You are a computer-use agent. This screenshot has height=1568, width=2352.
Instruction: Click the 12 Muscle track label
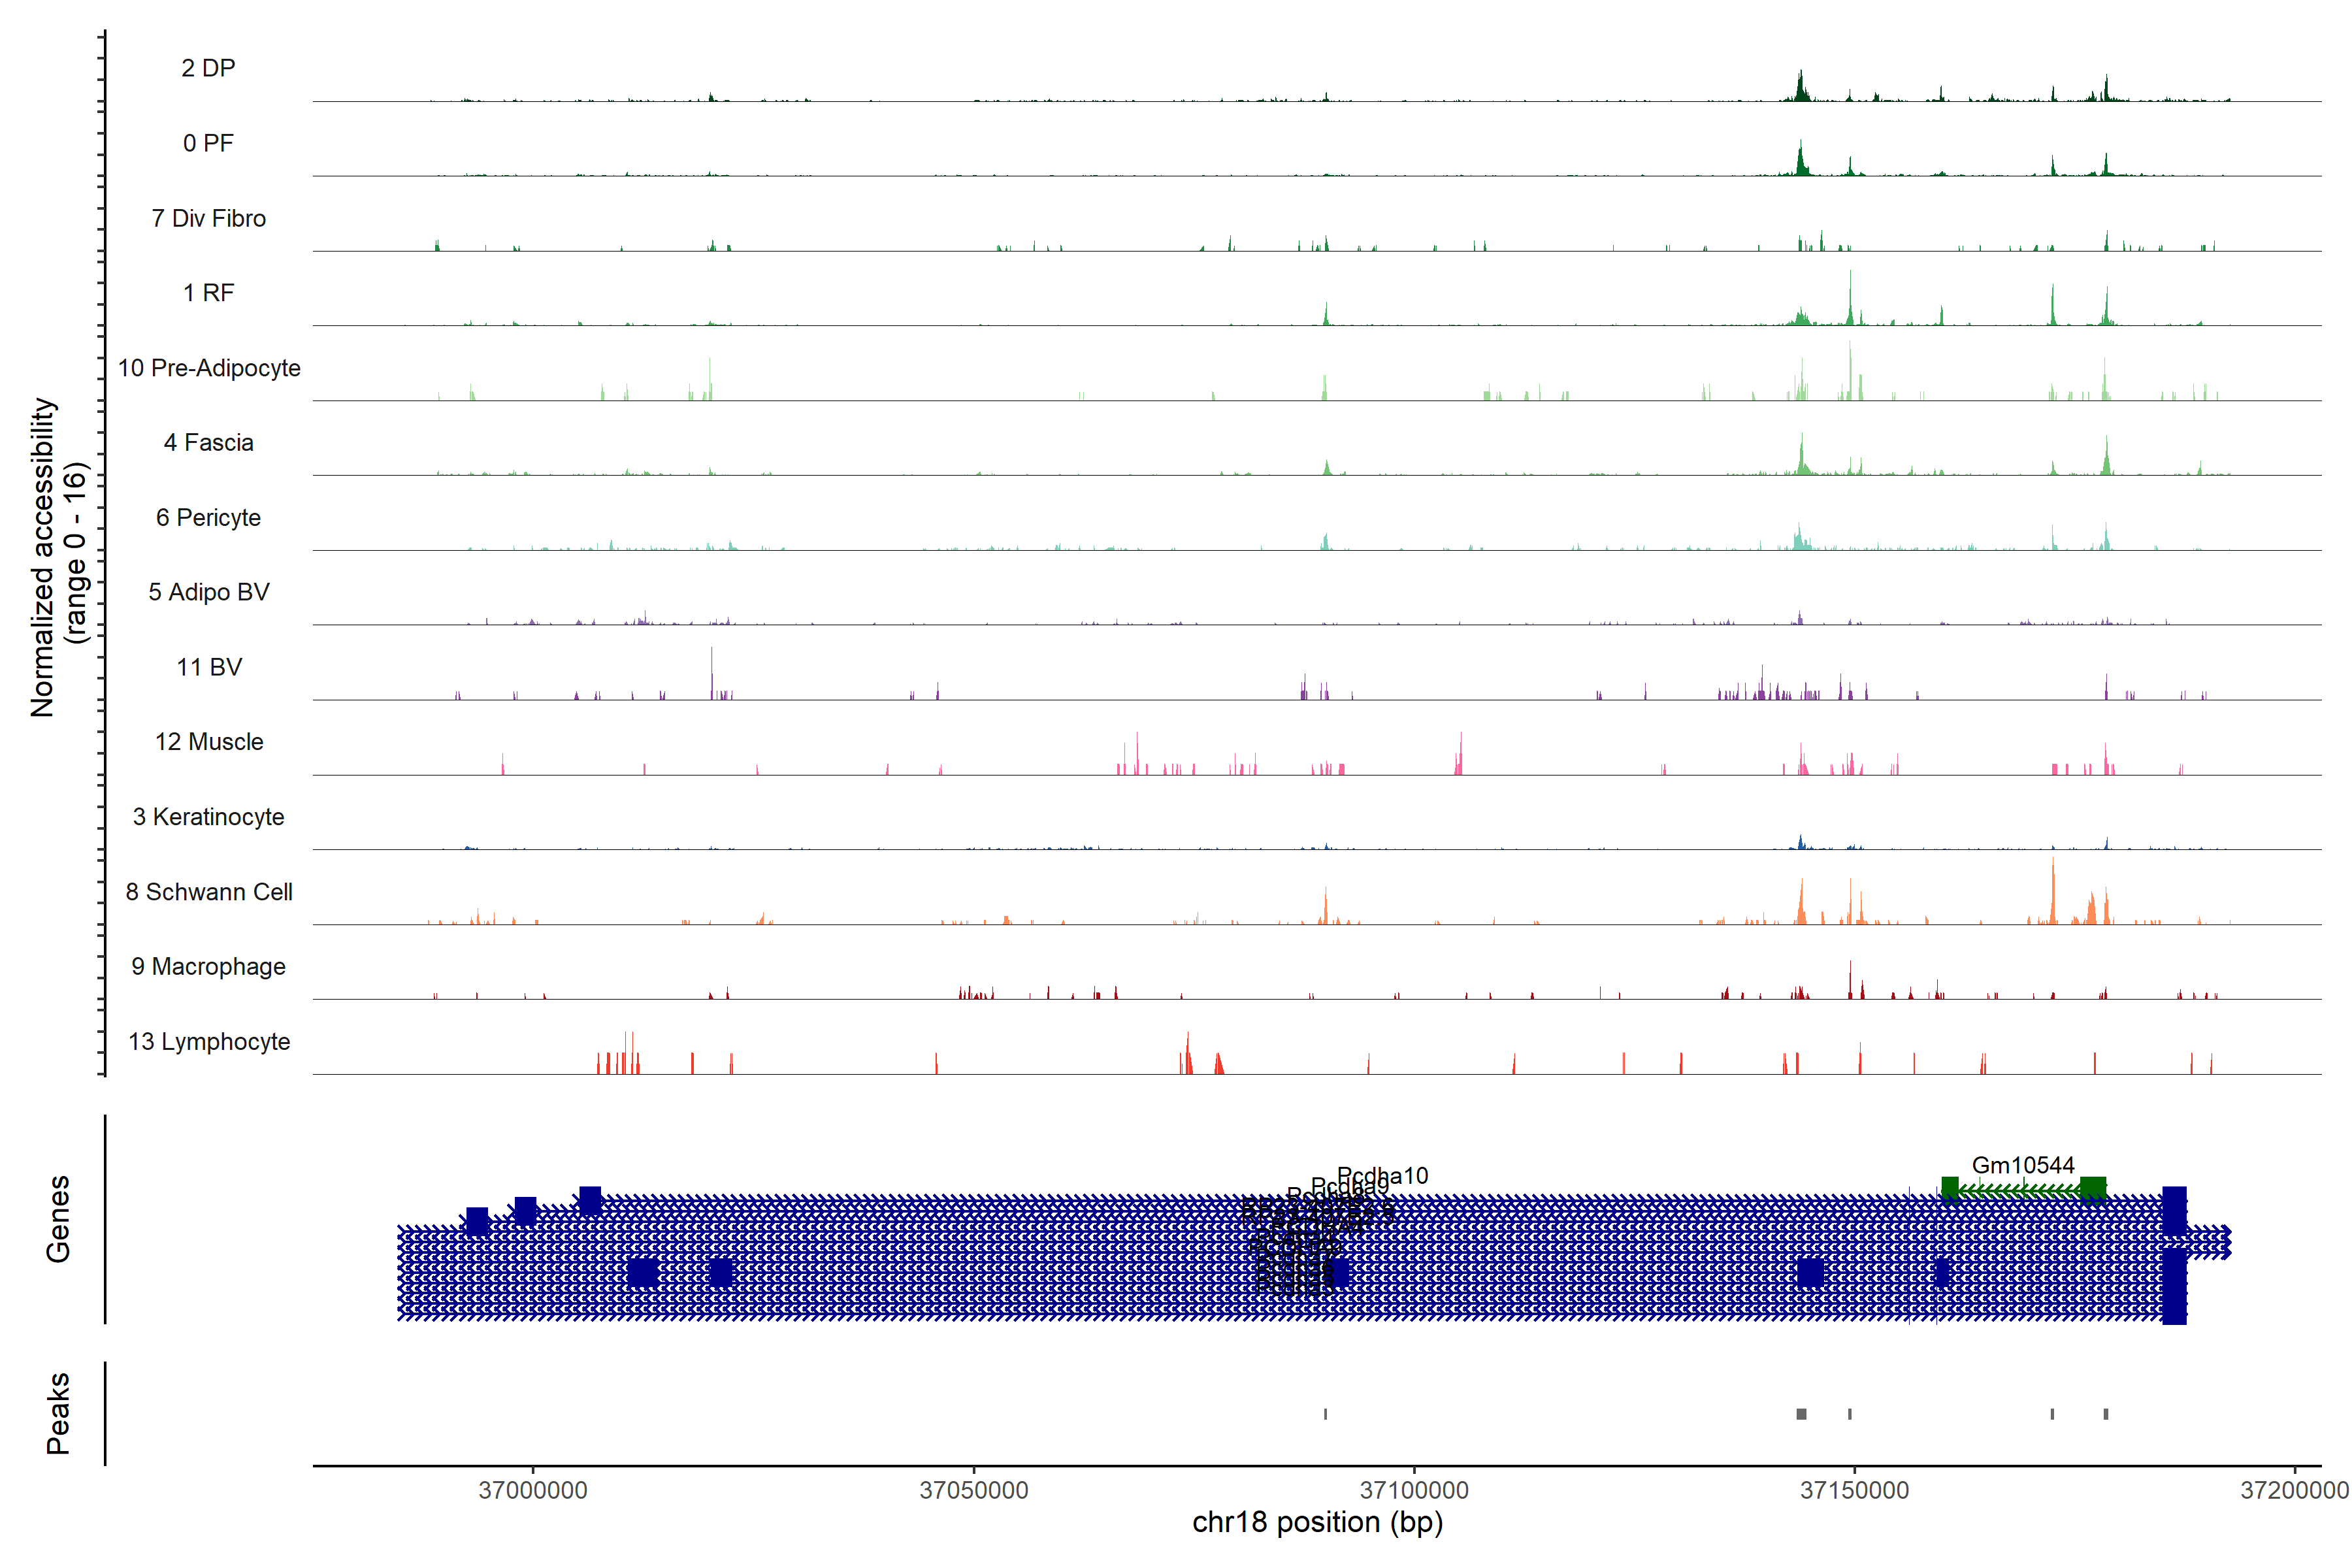(209, 742)
